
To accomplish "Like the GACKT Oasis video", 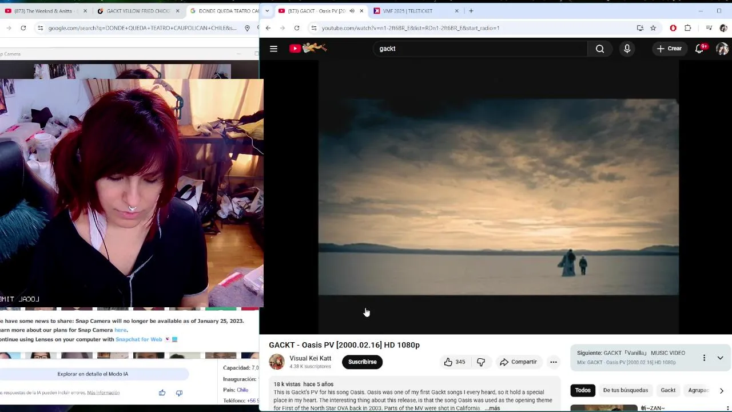I will point(455,362).
